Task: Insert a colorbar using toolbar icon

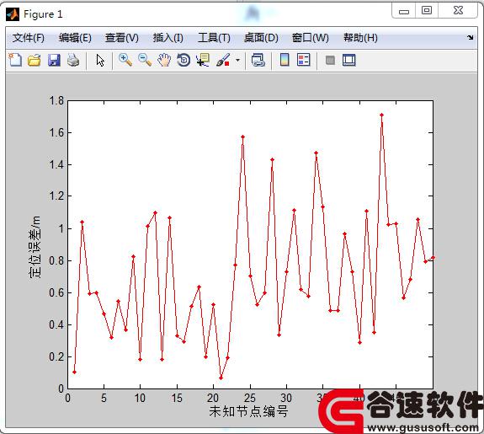Action: [285, 60]
